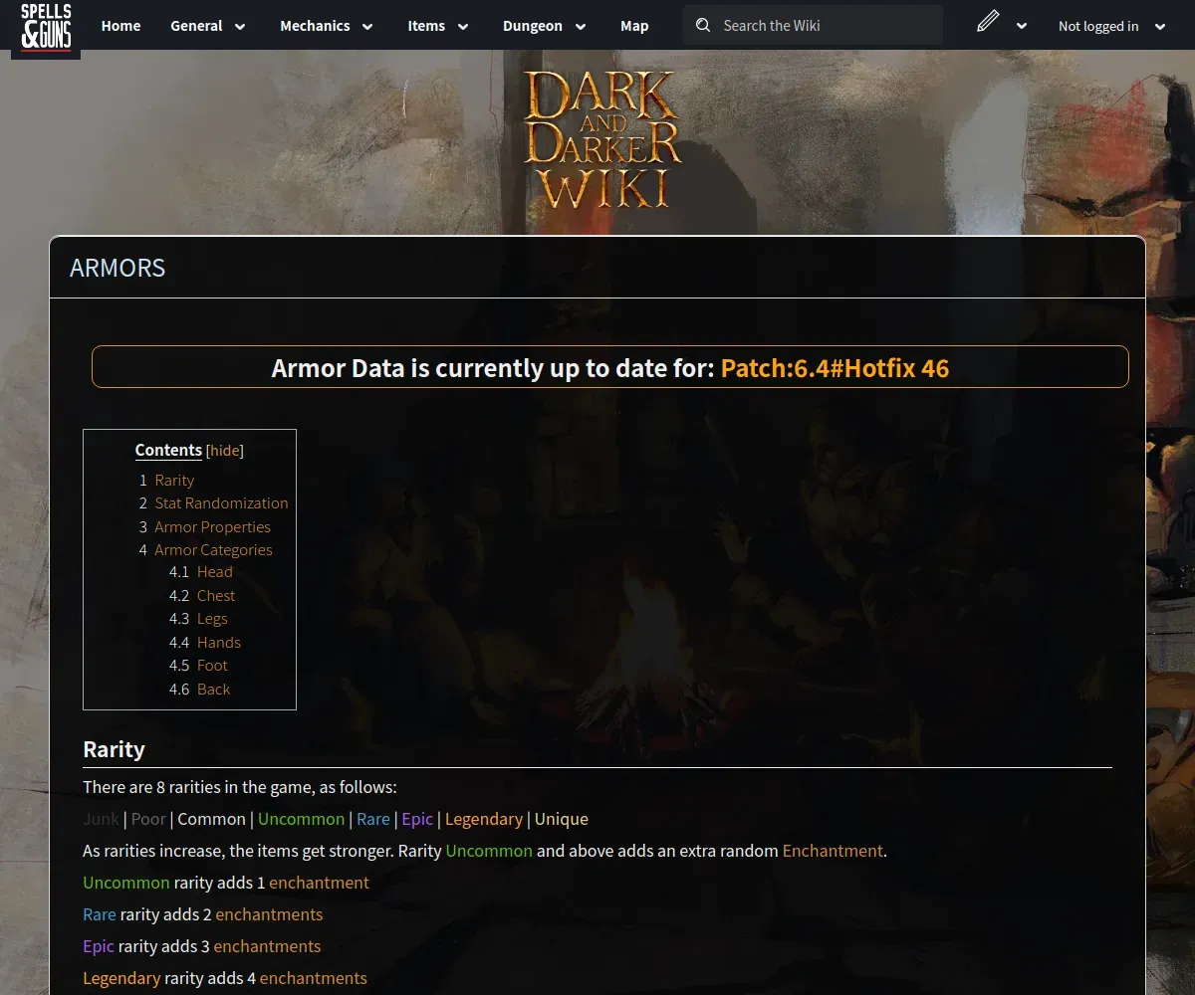Click the word Common in rarity list

pyautogui.click(x=211, y=819)
